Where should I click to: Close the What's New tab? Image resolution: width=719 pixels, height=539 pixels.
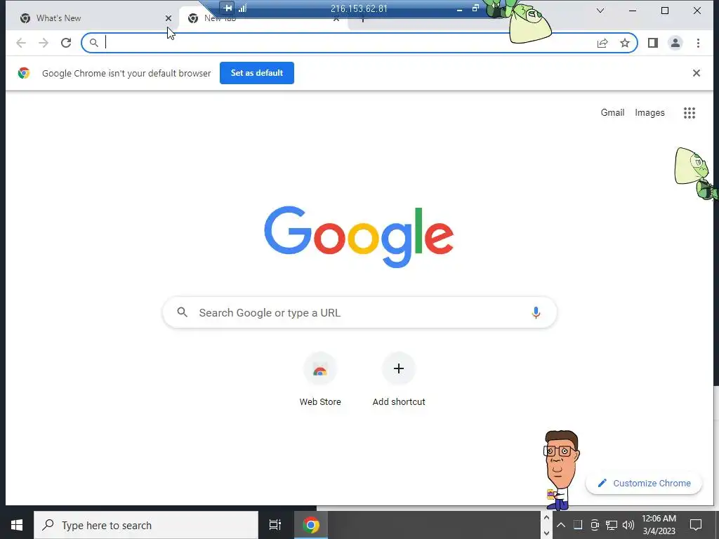pyautogui.click(x=169, y=18)
